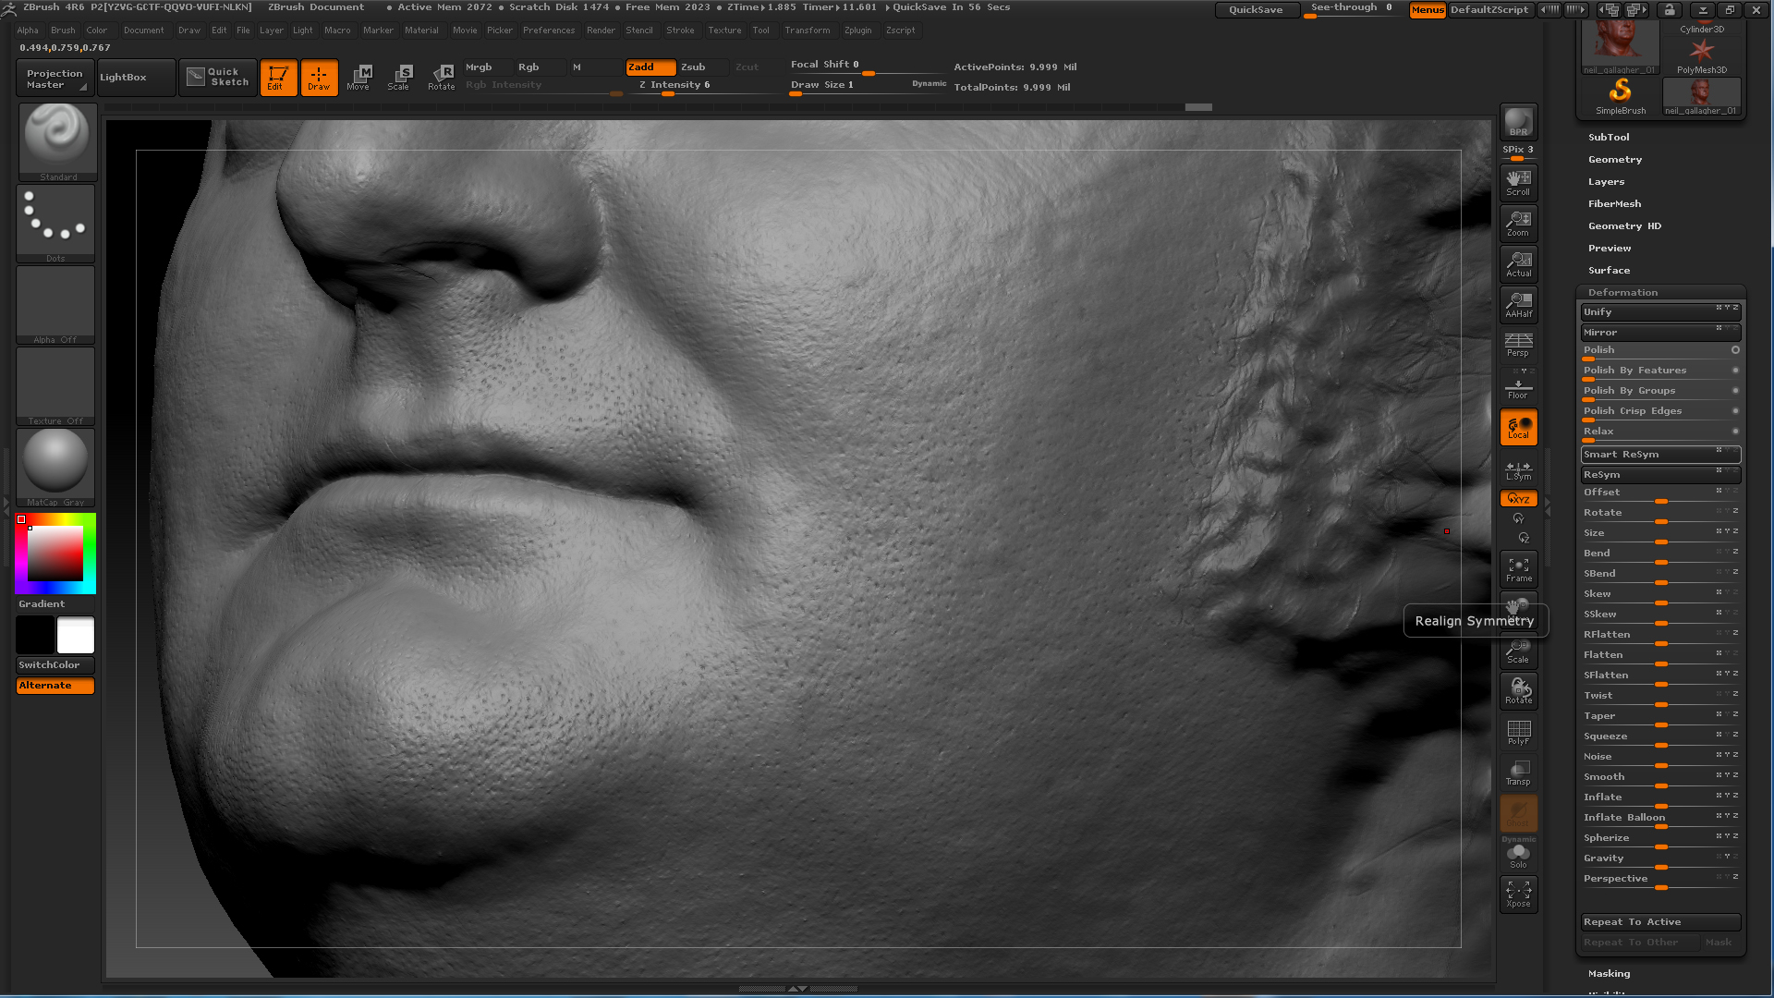Open the Tool menu
This screenshot has height=998, width=1774.
[x=761, y=30]
